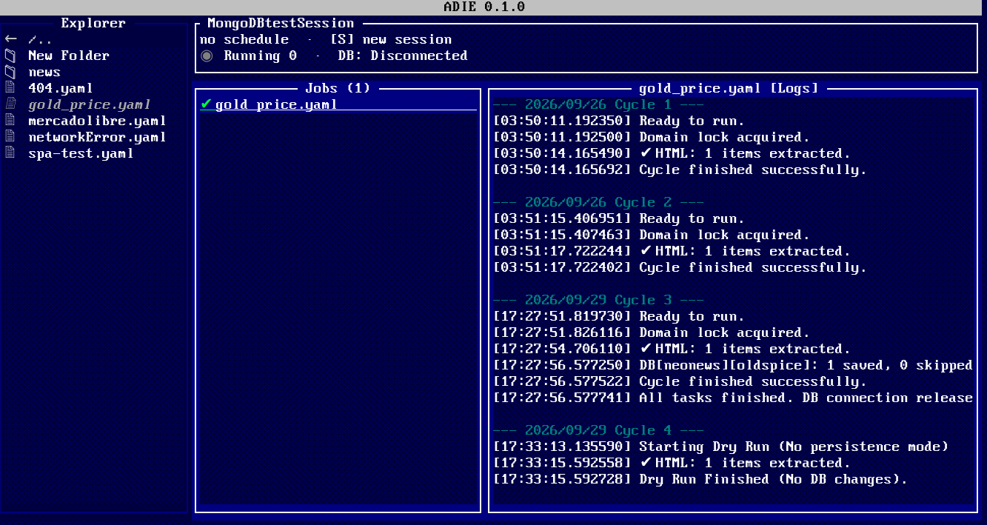Click the 'Starting Dry Run (No persistence mode)' line
This screenshot has height=525, width=987.
pyautogui.click(x=721, y=447)
